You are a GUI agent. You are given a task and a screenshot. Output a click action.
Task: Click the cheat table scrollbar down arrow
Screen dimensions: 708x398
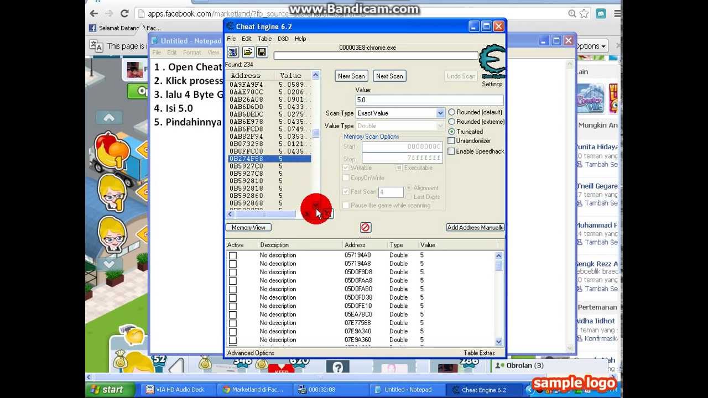[499, 342]
